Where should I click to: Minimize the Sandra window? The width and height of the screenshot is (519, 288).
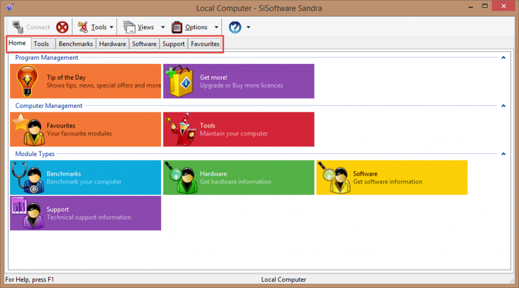[x=471, y=6]
